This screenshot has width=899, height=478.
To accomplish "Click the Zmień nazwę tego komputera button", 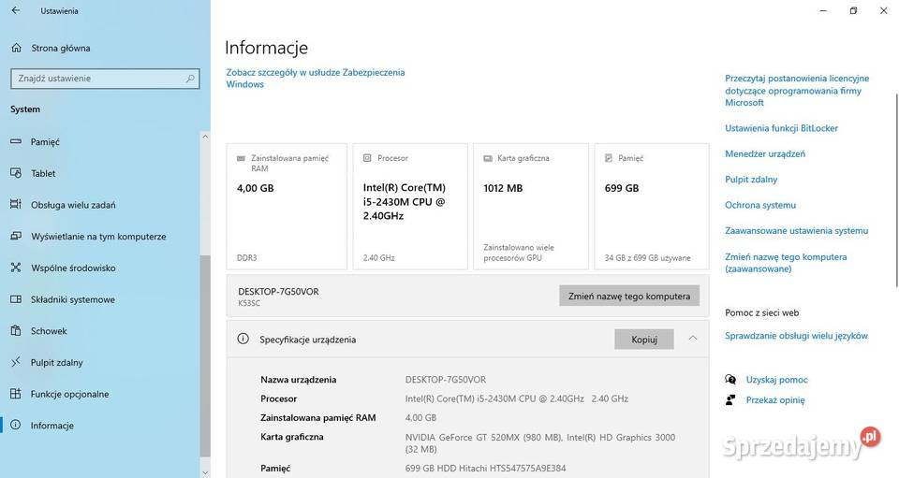I will pos(629,296).
